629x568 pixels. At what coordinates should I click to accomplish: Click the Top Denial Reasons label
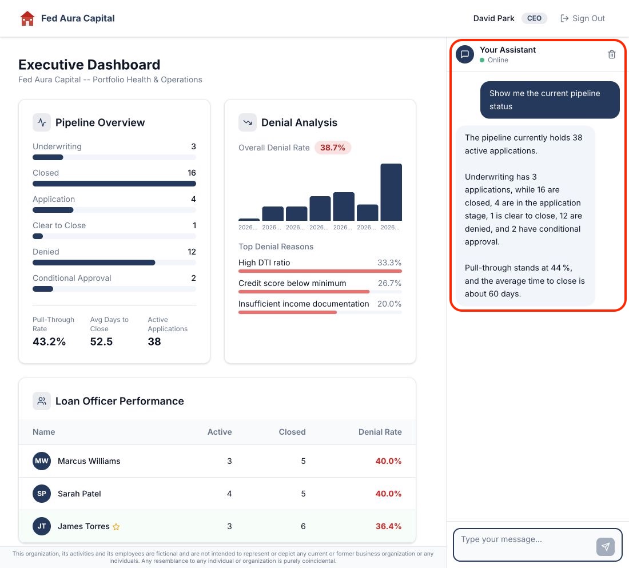(276, 247)
